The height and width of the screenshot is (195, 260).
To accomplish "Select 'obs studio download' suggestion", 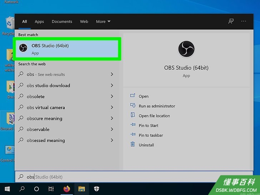I will pyautogui.click(x=67, y=85).
